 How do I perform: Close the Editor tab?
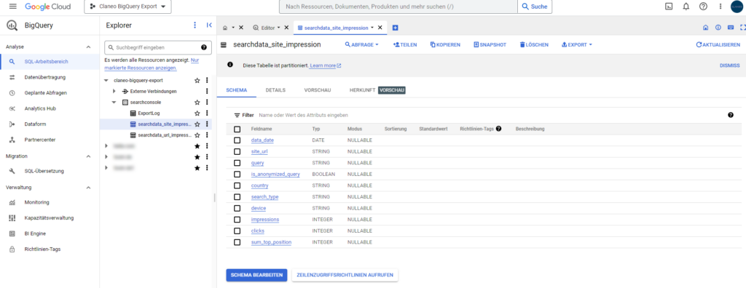click(286, 28)
